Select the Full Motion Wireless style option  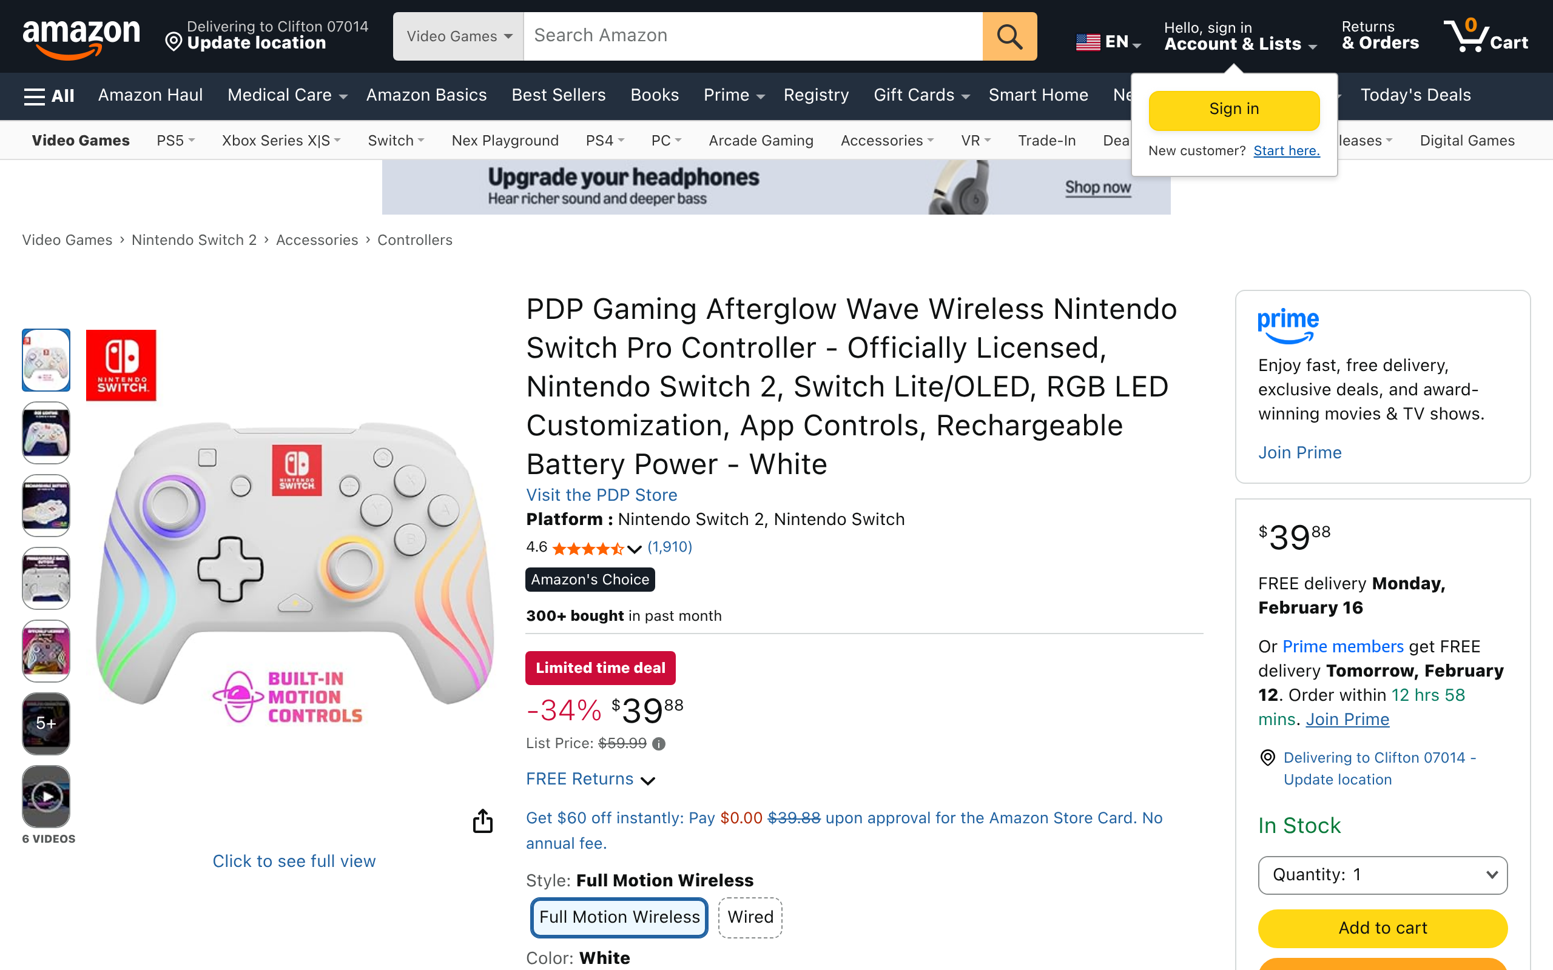point(619,917)
